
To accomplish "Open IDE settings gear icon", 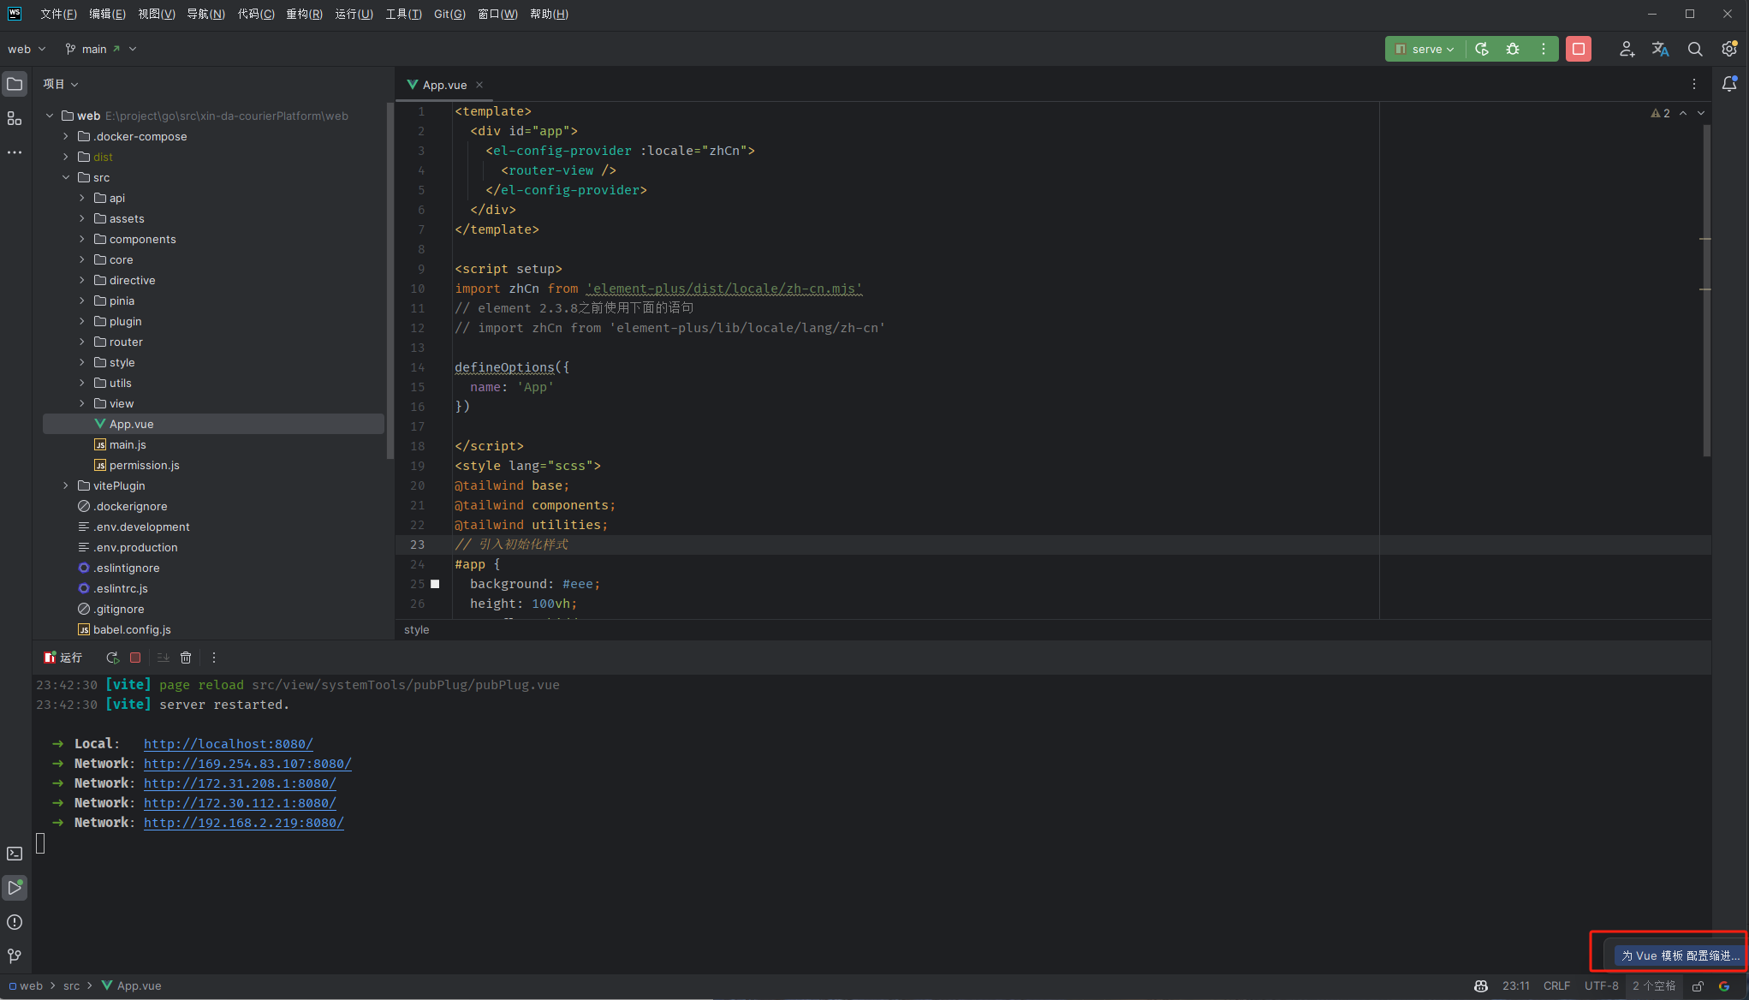I will pyautogui.click(x=1729, y=49).
